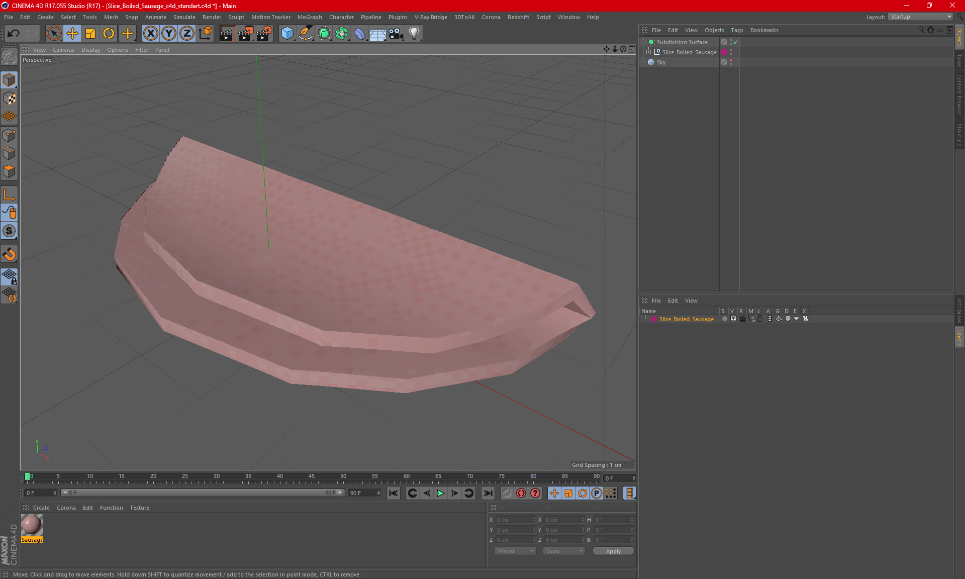
Task: Select the Rotate tool icon
Action: point(109,34)
